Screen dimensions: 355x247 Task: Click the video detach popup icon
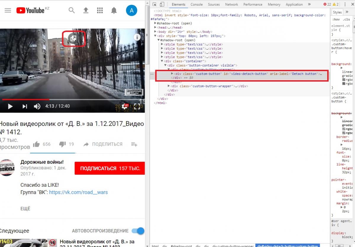(73, 38)
